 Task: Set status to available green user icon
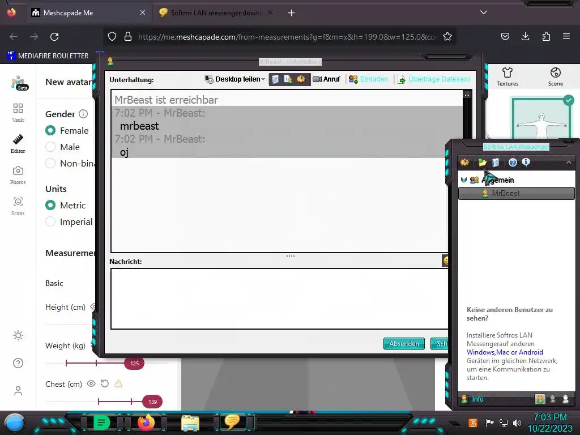pyautogui.click(x=540, y=399)
